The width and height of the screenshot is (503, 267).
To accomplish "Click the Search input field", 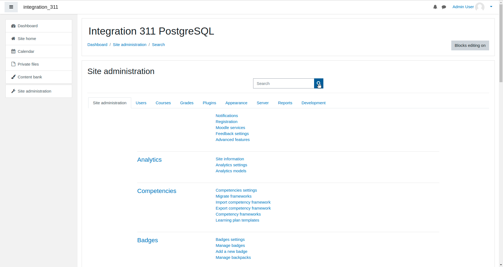I will pos(284,84).
